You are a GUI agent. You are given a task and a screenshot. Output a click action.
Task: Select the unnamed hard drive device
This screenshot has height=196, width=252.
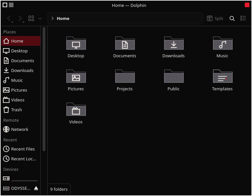(x=21, y=179)
